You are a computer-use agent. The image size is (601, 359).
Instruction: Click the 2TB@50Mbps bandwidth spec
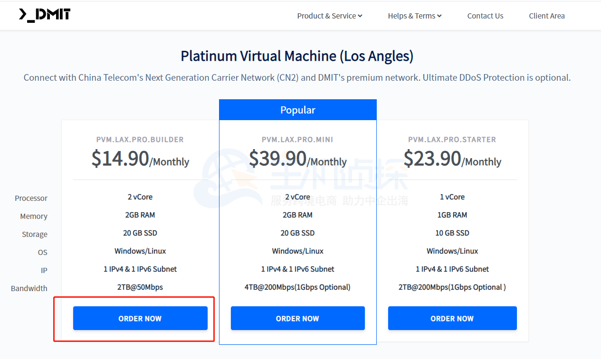pyautogui.click(x=140, y=287)
